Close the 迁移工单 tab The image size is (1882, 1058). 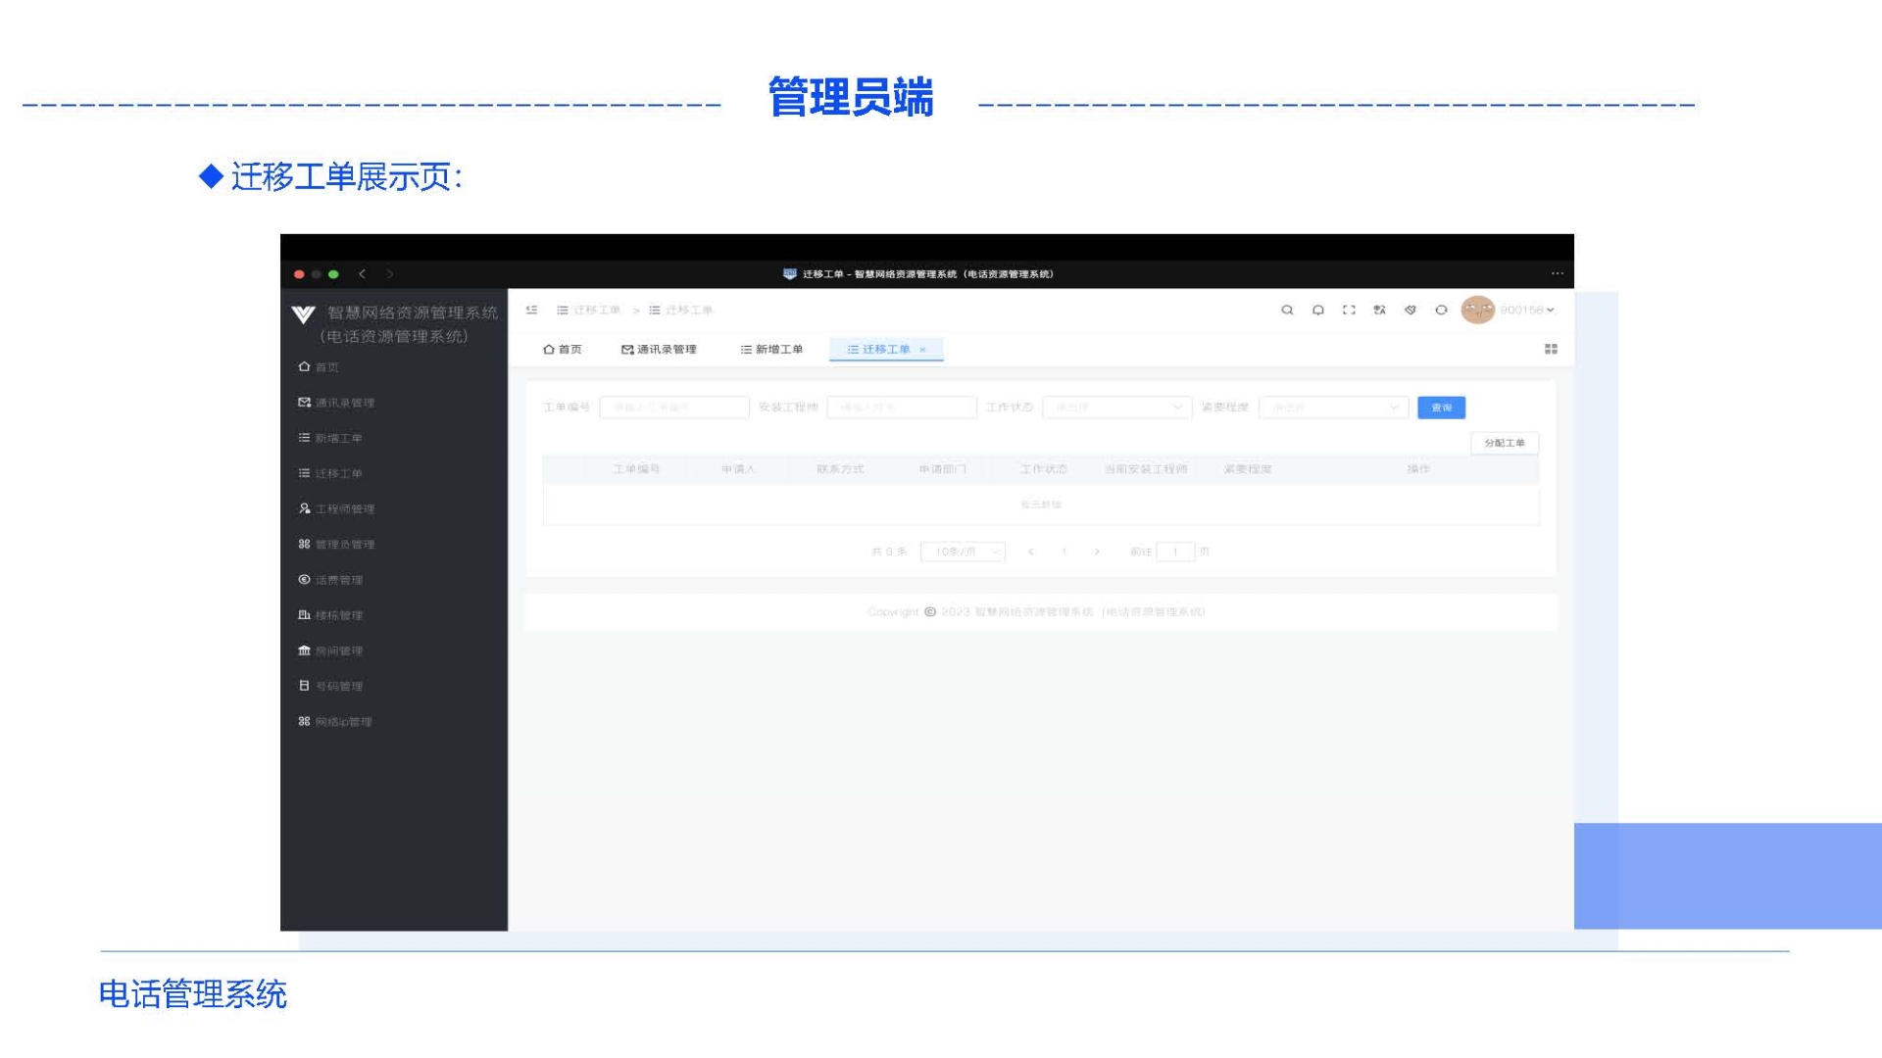click(922, 350)
